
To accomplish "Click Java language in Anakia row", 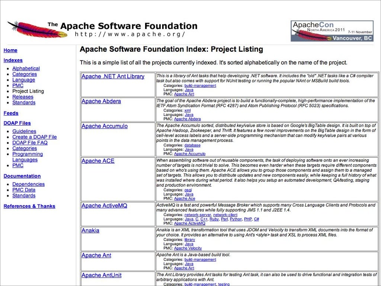I will tap(189, 244).
